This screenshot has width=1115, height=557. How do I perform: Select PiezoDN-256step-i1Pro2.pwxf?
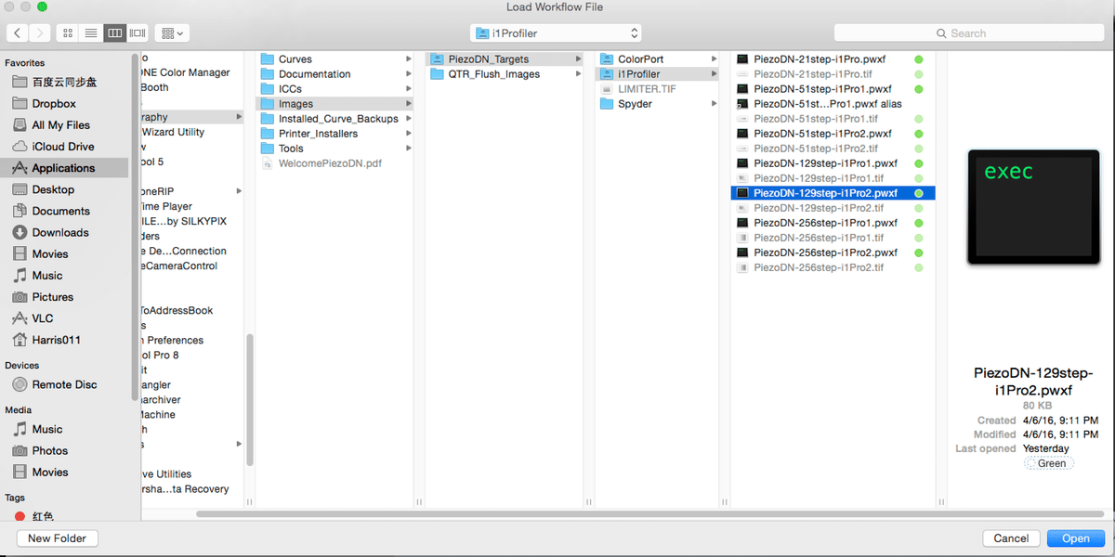coord(825,253)
